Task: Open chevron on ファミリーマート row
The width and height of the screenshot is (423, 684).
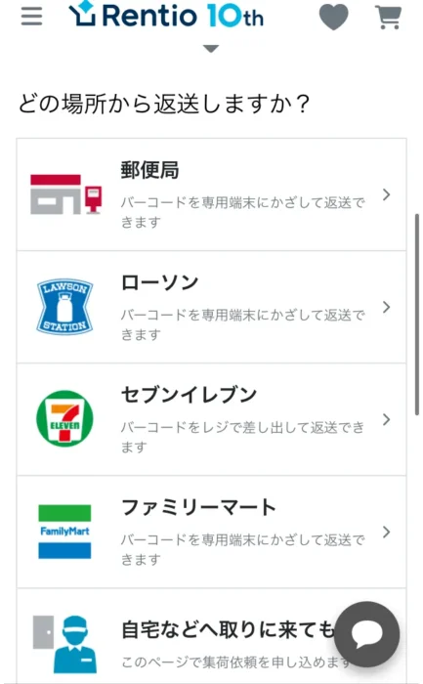Action: (387, 532)
